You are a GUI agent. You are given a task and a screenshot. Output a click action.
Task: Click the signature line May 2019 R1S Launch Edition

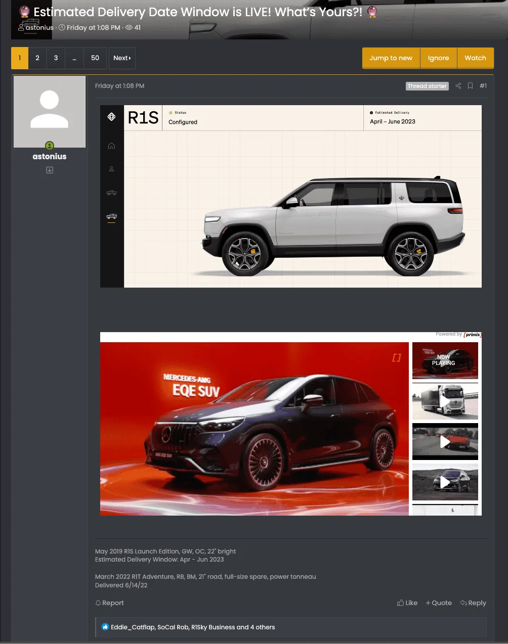[x=165, y=551]
